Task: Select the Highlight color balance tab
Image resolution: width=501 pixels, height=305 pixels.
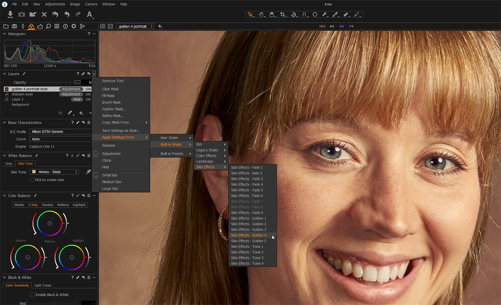Action: point(79,205)
